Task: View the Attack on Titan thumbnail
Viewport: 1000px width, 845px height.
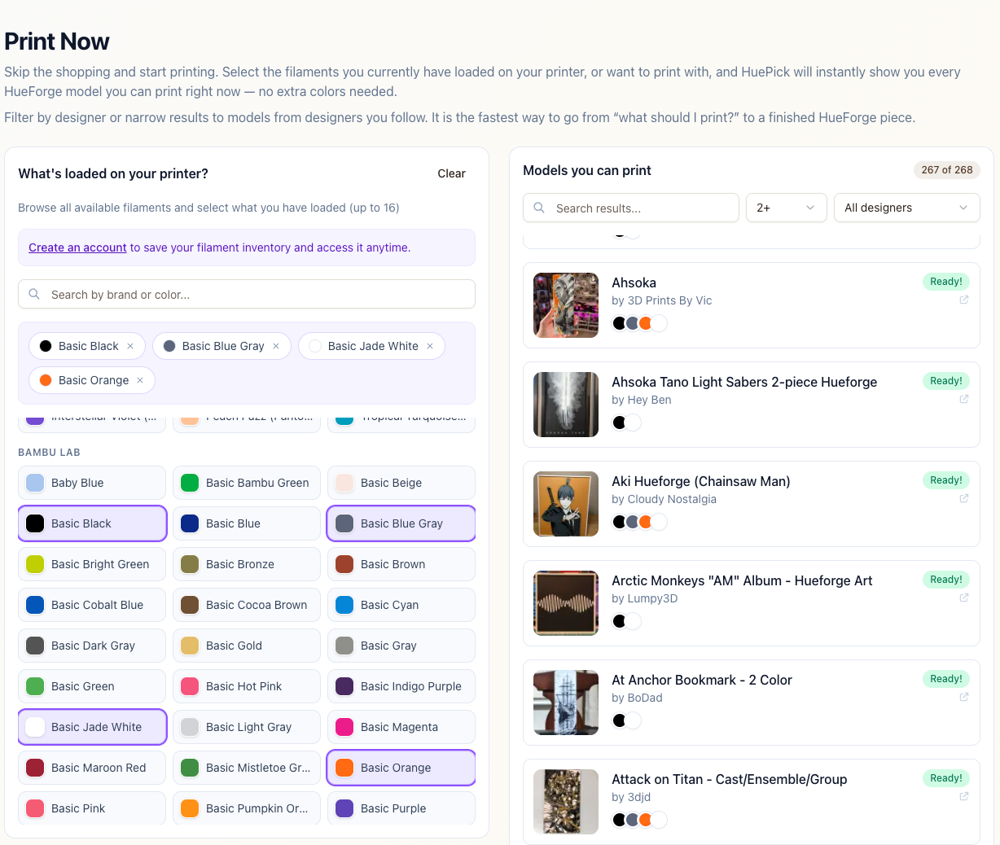Action: click(566, 802)
